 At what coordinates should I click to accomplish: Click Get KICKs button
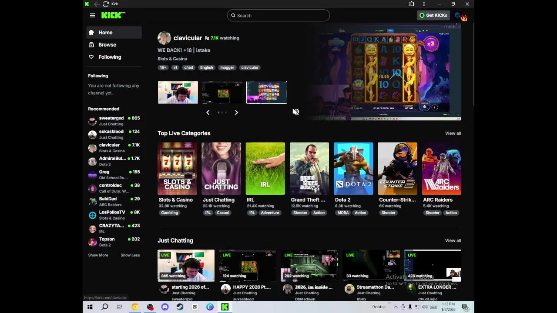[x=433, y=15]
